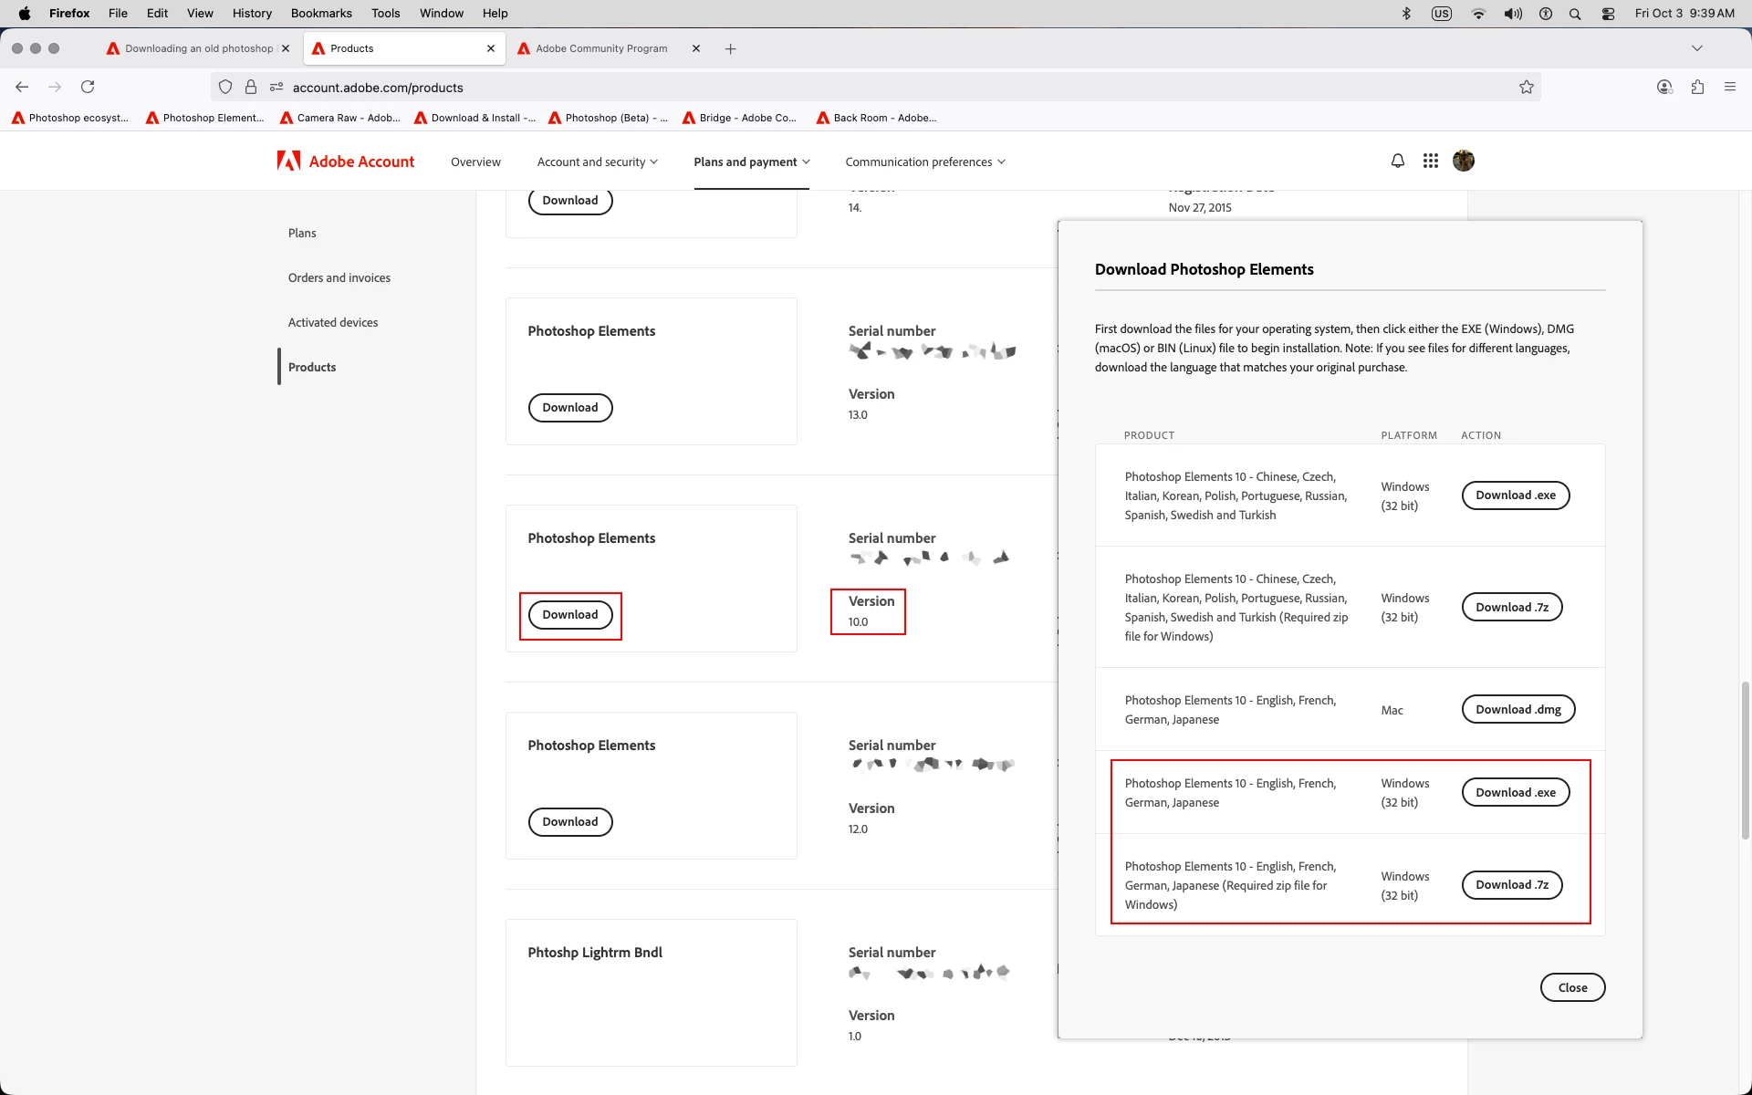
Task: Close the Download Photoshop Elements dialog
Action: click(1571, 987)
